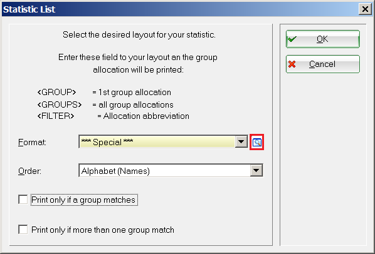Click the 'Print only if a group matches' label
The height and width of the screenshot is (254, 375).
tap(84, 200)
